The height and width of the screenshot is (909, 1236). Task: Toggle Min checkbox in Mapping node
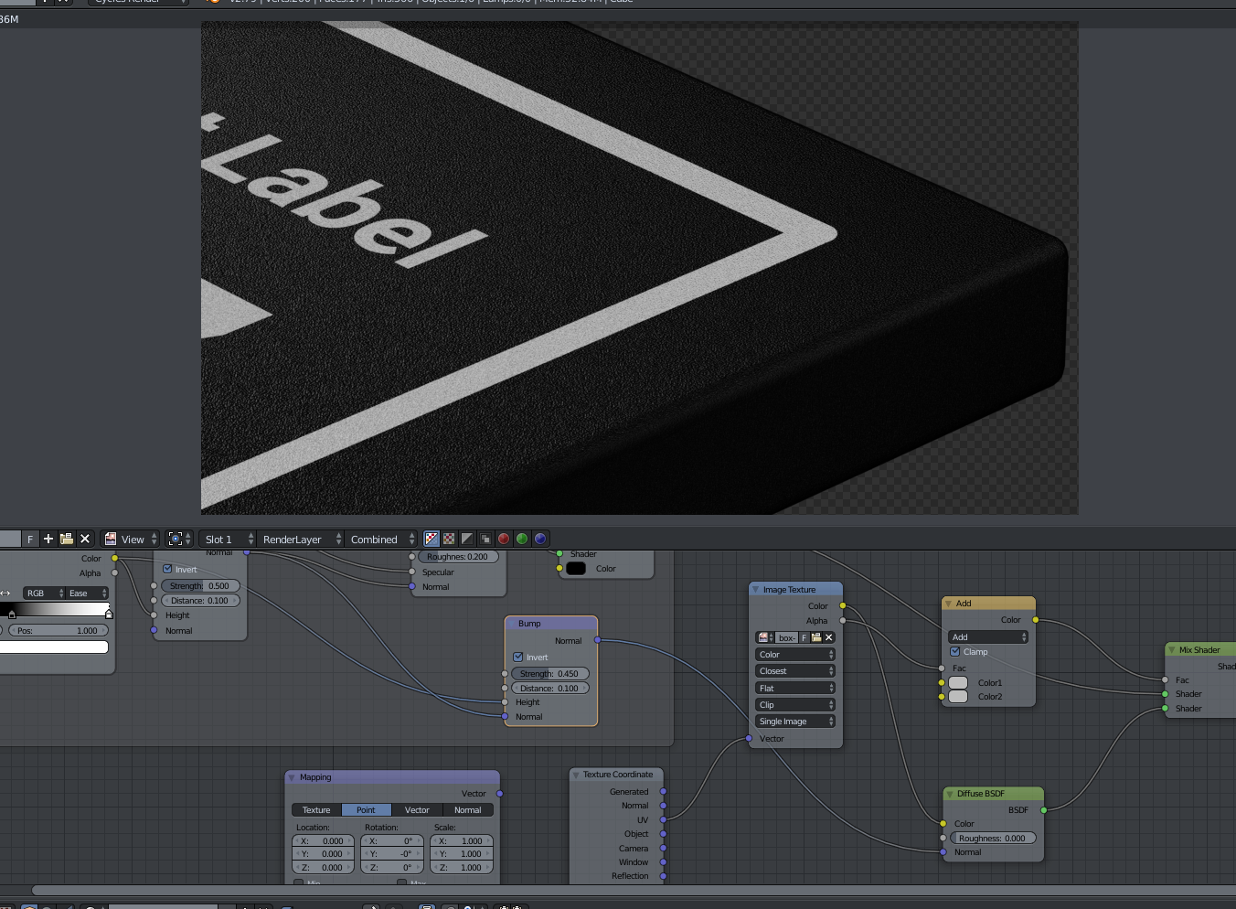tap(299, 882)
